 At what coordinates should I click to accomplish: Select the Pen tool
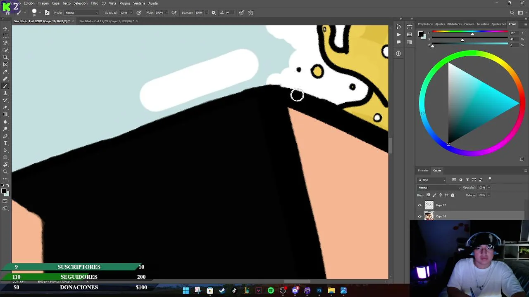coord(5,136)
